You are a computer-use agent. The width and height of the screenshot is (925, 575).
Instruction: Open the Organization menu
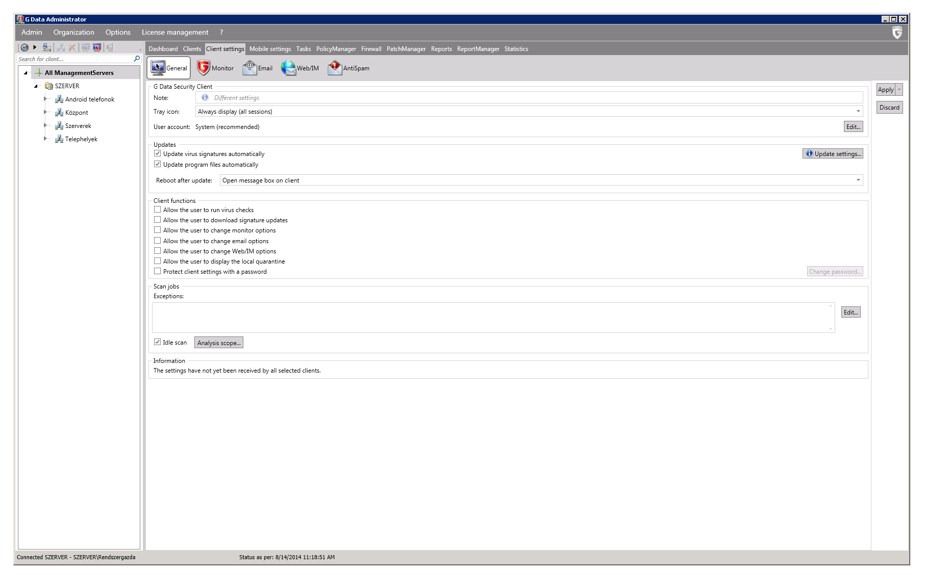point(74,32)
